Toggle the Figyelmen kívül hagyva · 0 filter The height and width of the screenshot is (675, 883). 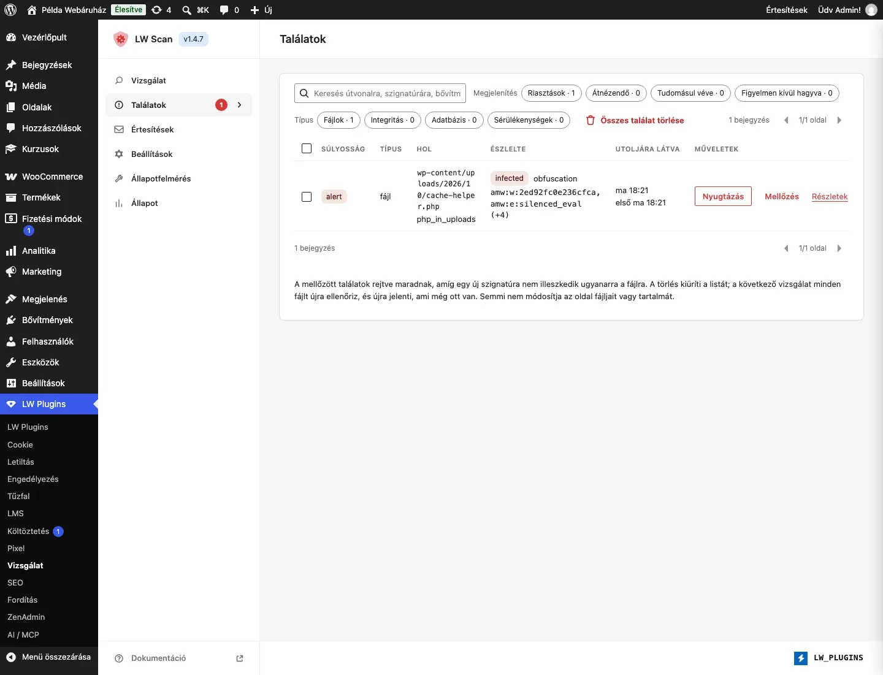[x=787, y=93]
